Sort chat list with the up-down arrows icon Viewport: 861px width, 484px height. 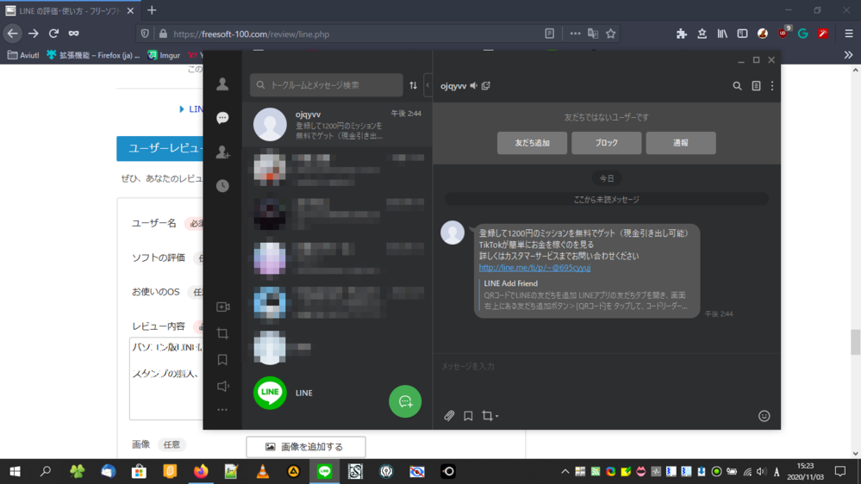pos(413,85)
